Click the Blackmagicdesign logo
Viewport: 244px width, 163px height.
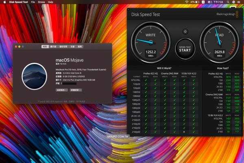[227, 14]
